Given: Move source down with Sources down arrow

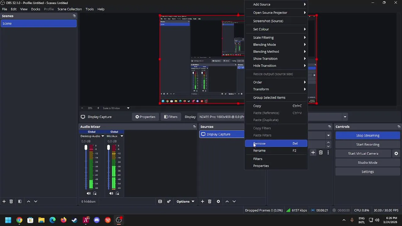Looking at the screenshot, I should (x=234, y=202).
